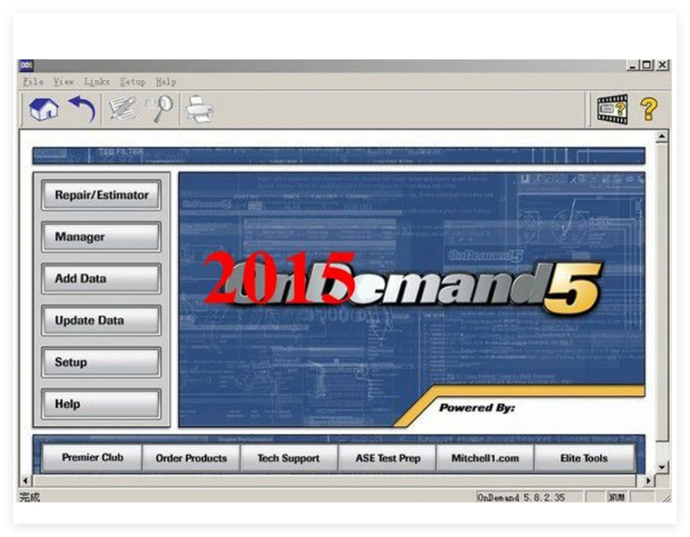690x537 pixels.
Task: Open the View menu
Action: [x=64, y=82]
